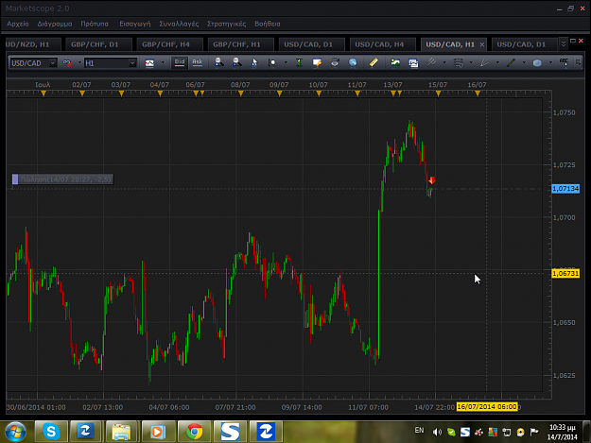
Task: Select the trend line drawing tool
Action: 431,63
